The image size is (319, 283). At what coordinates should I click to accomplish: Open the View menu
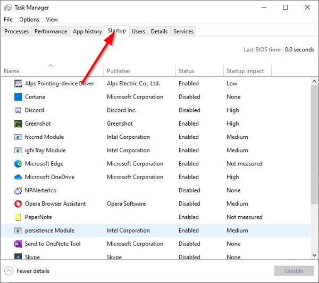(52, 20)
